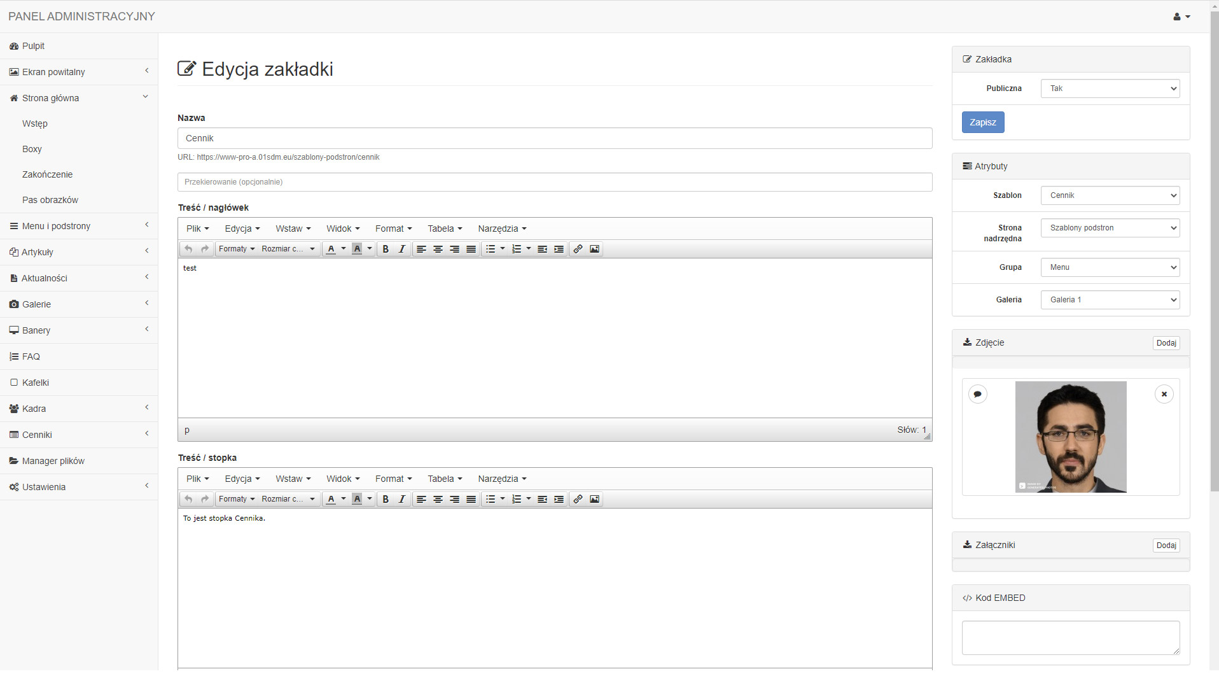Click the Zapisz button
The image size is (1219, 676).
tap(982, 122)
